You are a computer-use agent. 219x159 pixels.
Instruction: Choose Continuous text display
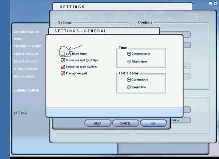(129, 80)
